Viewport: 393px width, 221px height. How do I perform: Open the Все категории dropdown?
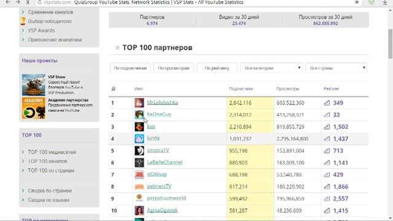[271, 68]
